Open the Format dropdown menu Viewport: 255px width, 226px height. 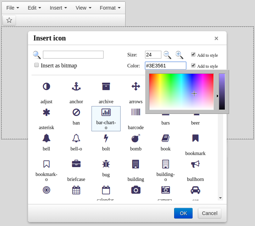point(110,7)
